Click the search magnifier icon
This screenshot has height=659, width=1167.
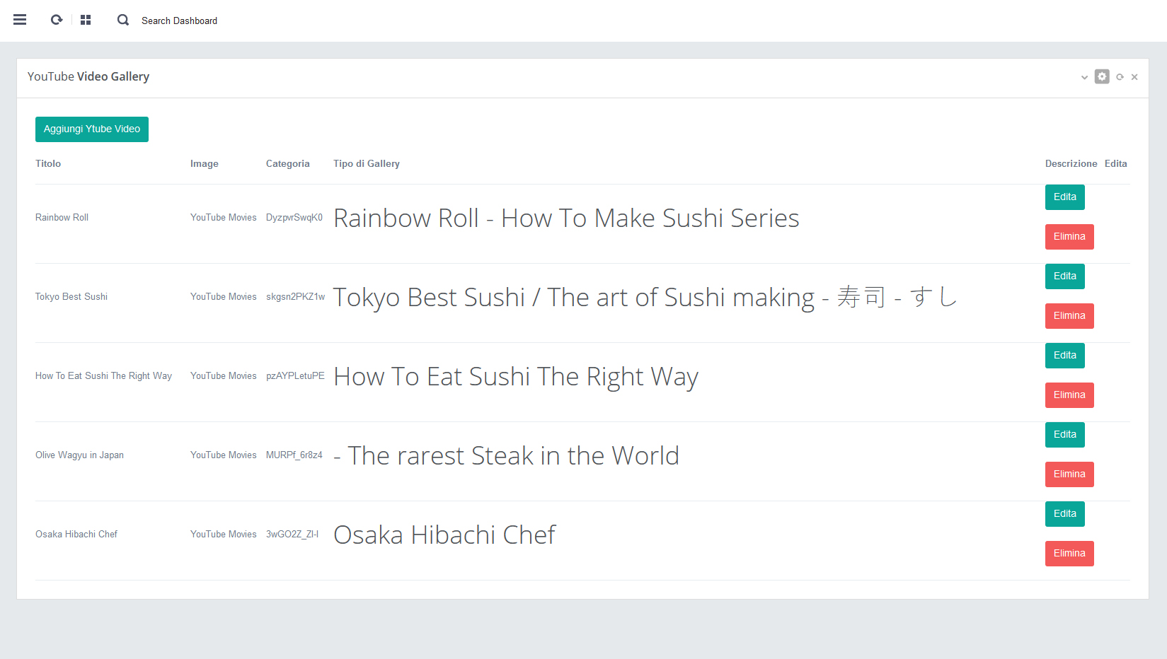pos(123,20)
